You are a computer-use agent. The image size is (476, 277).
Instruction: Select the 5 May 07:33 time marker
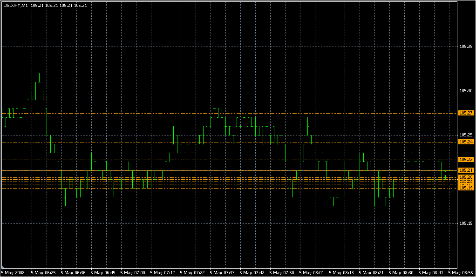point(223,272)
